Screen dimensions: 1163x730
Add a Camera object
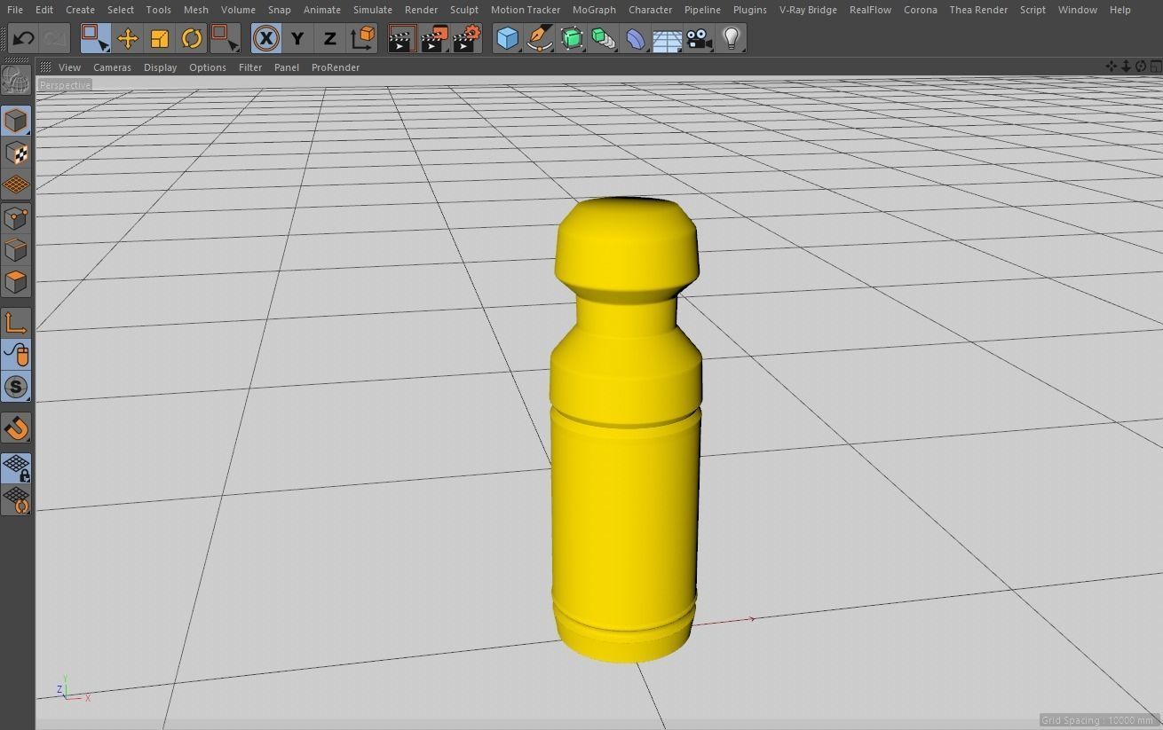[700, 38]
